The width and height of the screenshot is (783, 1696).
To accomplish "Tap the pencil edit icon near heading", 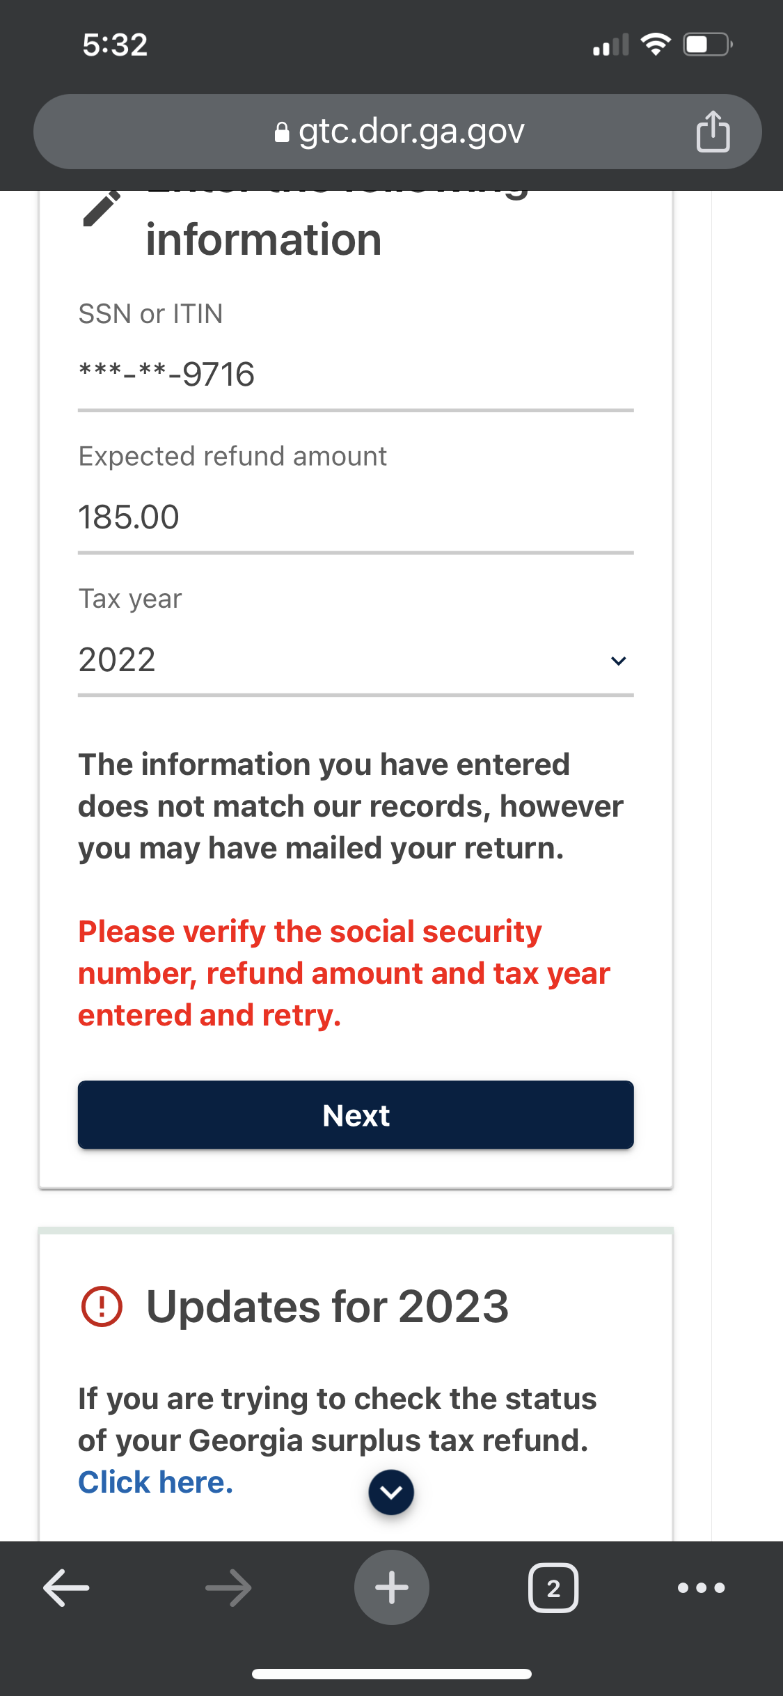I will (102, 207).
